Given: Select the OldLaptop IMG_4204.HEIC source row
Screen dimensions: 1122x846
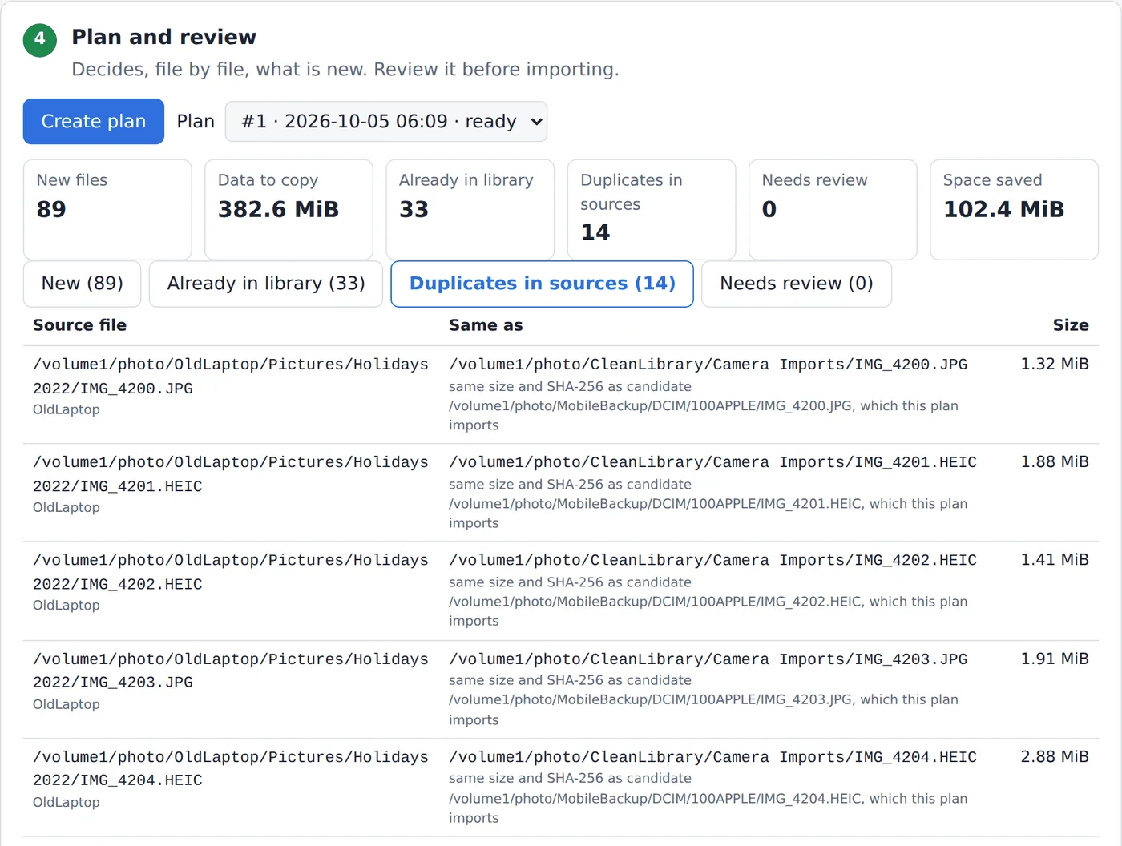Looking at the screenshot, I should tap(561, 788).
